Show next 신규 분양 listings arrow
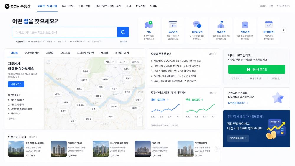Image resolution: width=295 pixels, height=166 pixels. coord(217,149)
